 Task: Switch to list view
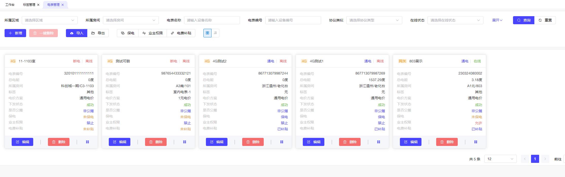215,33
